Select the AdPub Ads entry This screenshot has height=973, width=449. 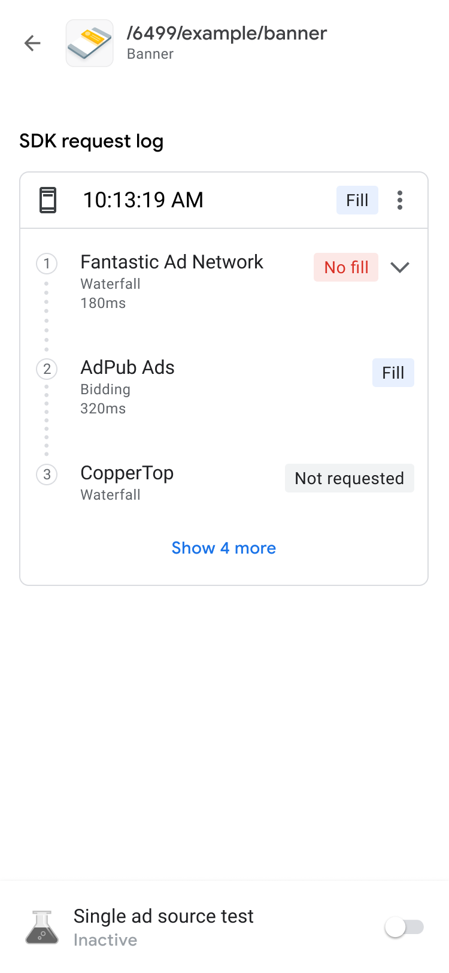(x=128, y=368)
